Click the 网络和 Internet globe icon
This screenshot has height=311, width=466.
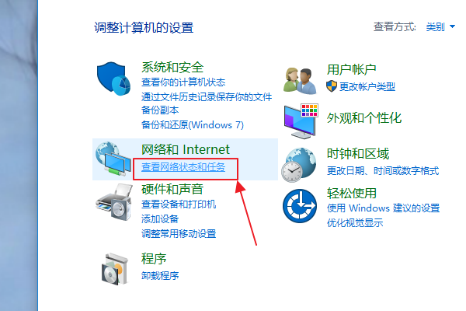click(x=113, y=159)
